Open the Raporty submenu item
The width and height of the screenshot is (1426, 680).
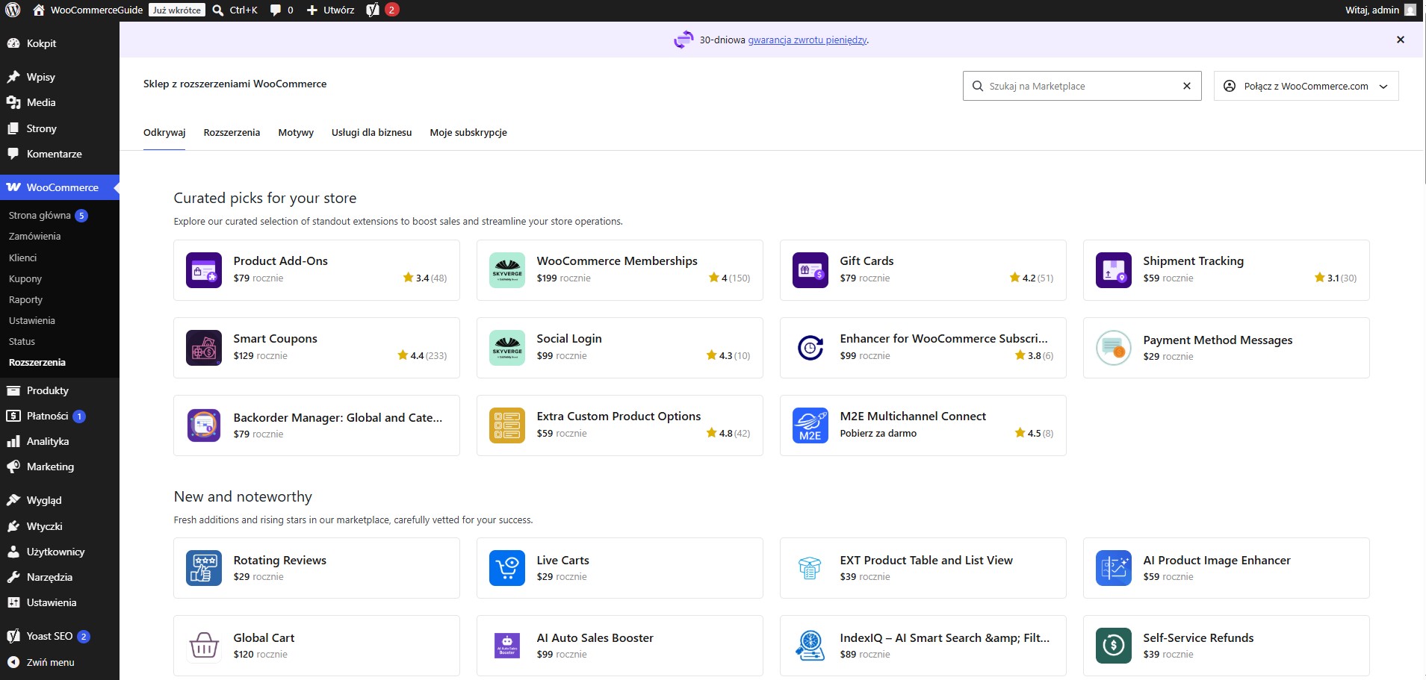point(26,299)
